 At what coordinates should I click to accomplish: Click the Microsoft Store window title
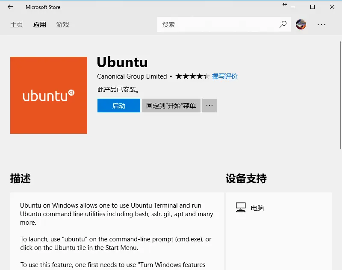(x=43, y=7)
